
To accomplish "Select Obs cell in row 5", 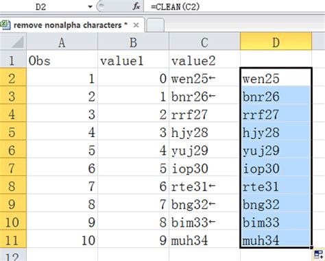I will pos(62,132).
